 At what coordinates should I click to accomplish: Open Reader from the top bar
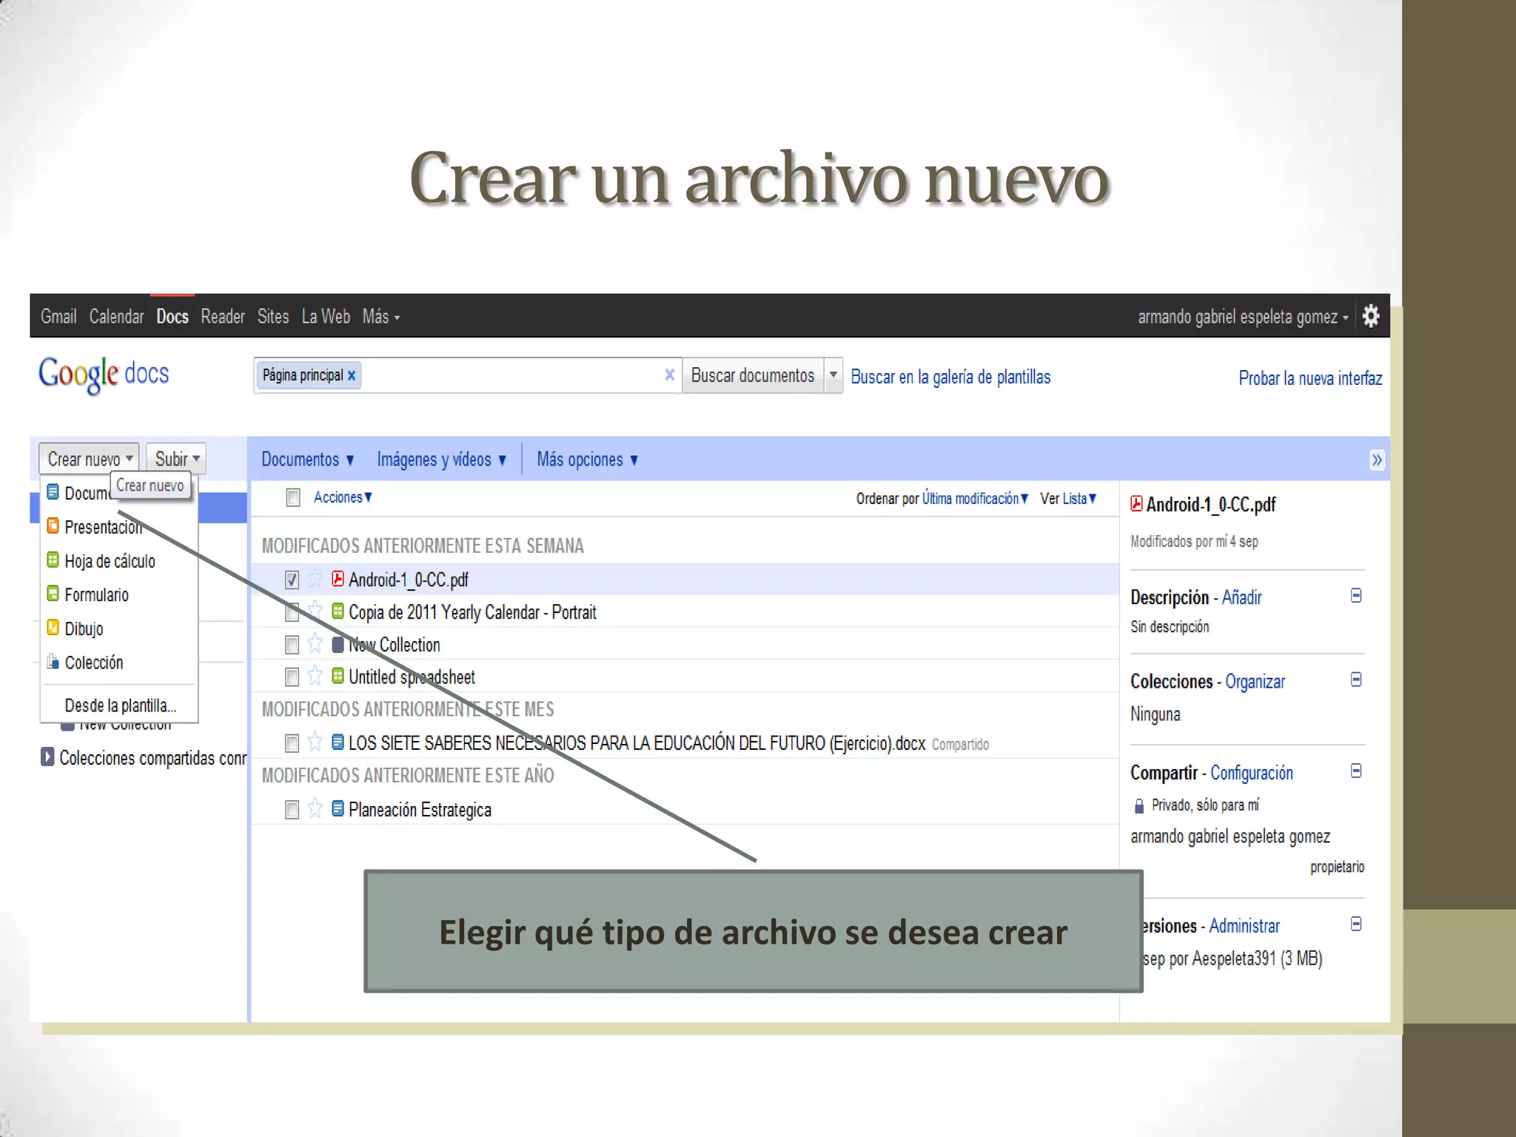[x=223, y=317]
